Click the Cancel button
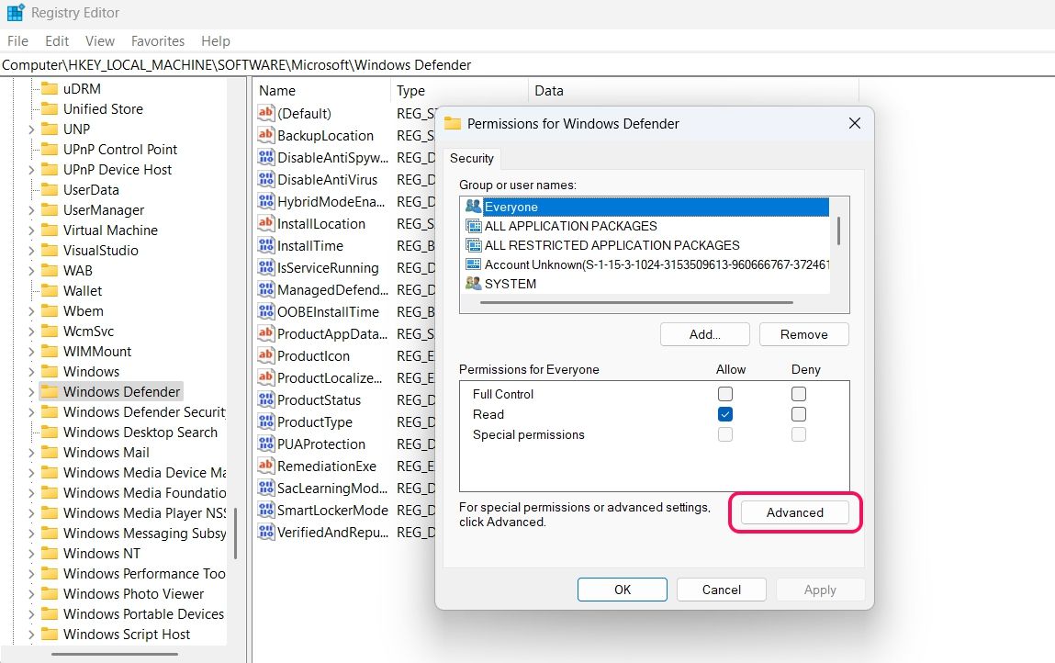 (722, 590)
